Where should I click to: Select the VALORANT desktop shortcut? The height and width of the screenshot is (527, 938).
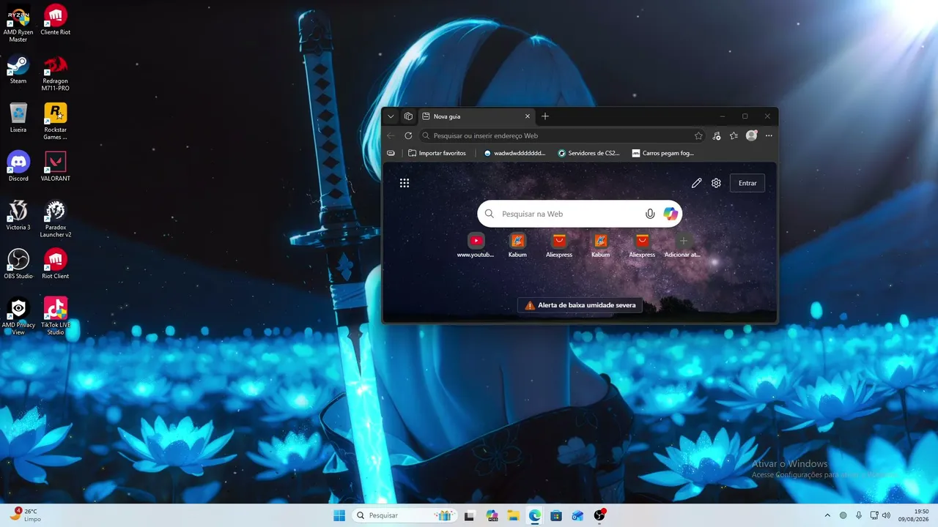[x=56, y=166]
